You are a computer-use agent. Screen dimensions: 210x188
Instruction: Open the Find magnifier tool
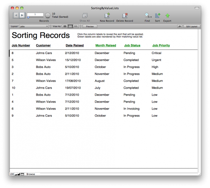147,15
